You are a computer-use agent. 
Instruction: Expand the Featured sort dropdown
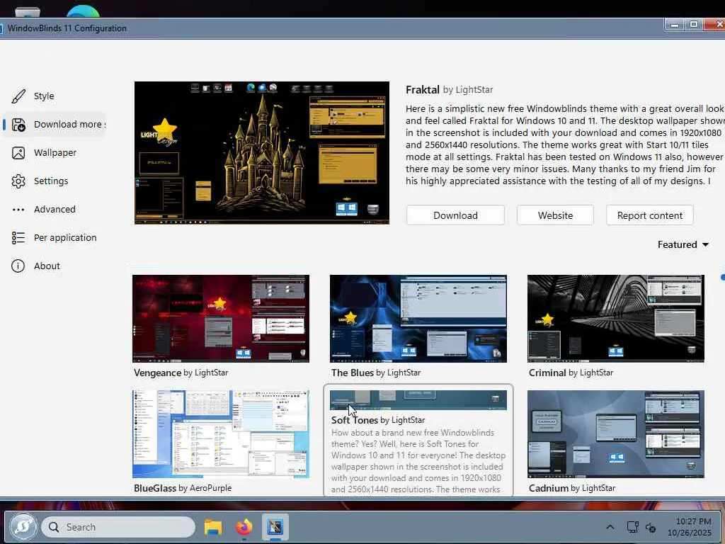click(x=683, y=244)
